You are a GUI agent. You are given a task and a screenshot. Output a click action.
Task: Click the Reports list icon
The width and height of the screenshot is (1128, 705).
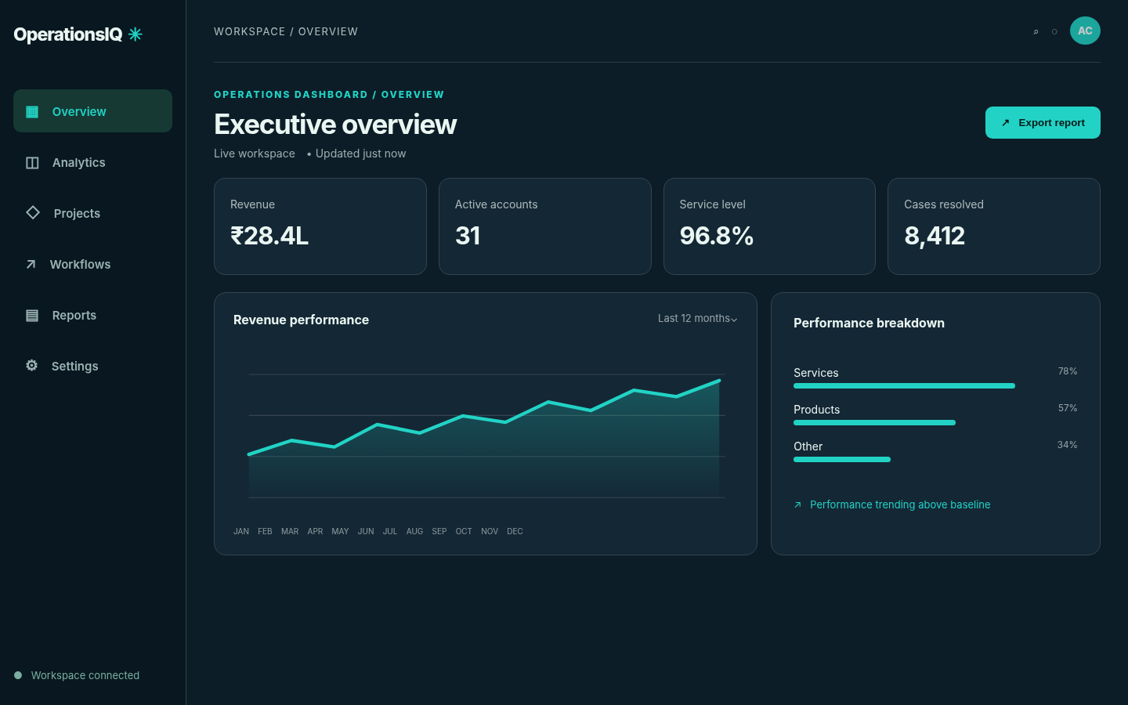click(x=32, y=316)
